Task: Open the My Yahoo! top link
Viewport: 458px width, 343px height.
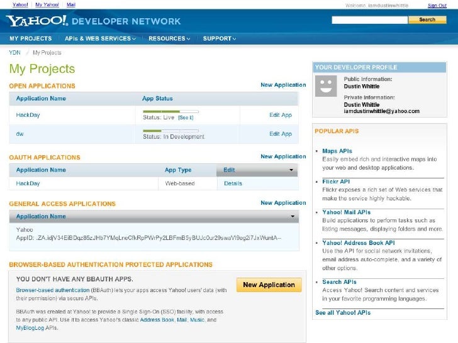Action: pyautogui.click(x=47, y=4)
